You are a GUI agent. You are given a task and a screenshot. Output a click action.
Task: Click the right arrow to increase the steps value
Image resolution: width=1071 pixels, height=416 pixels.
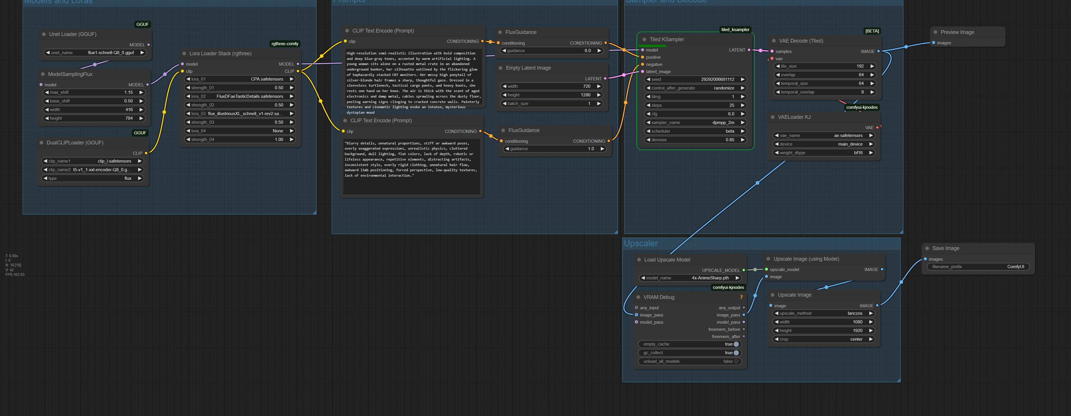[742, 105]
